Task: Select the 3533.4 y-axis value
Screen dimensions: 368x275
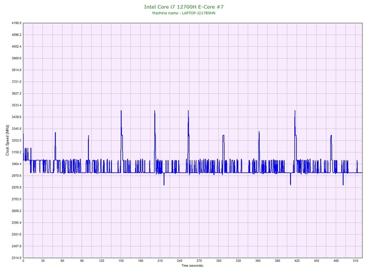Action: coord(16,105)
